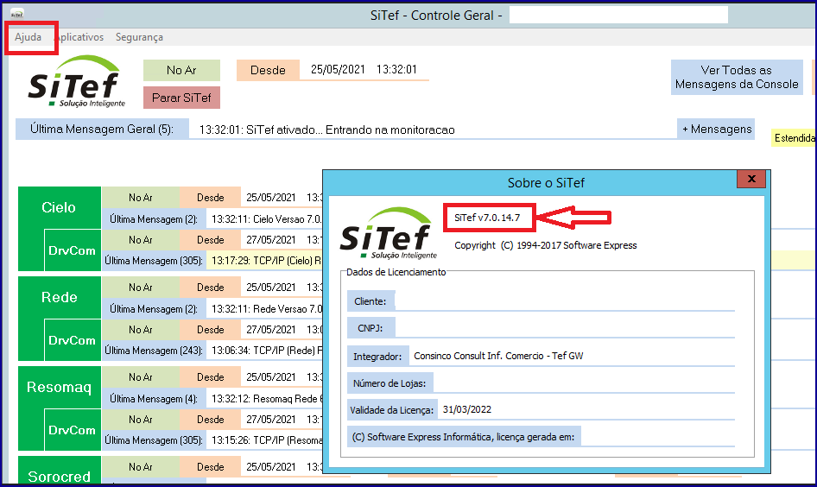Click the license expiry date 31/03/2022

pos(467,409)
